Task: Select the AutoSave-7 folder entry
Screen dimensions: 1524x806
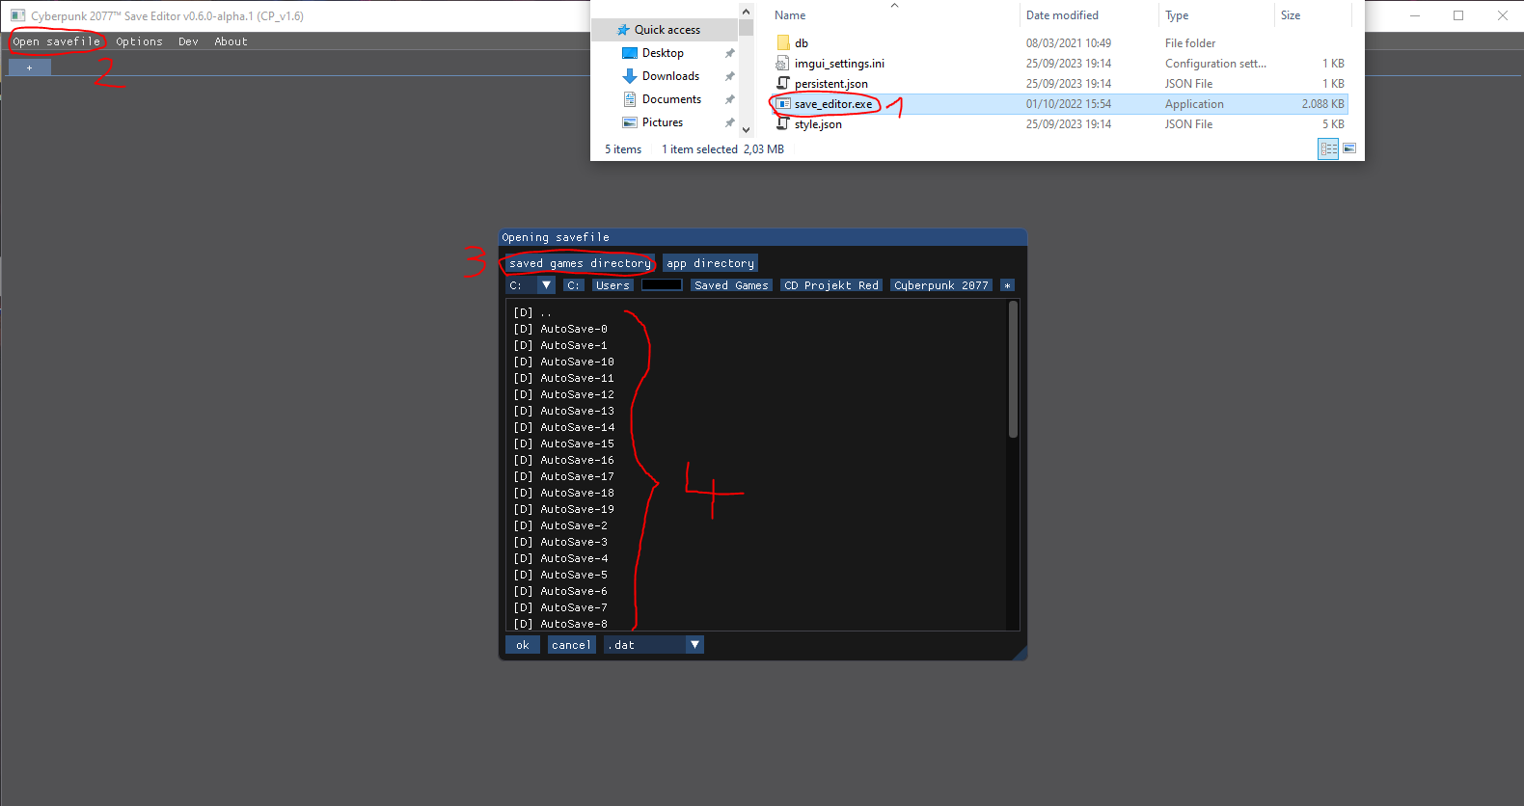Action: click(x=757, y=607)
